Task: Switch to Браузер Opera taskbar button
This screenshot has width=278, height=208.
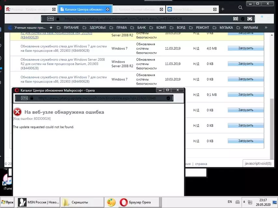Action: click(139, 202)
